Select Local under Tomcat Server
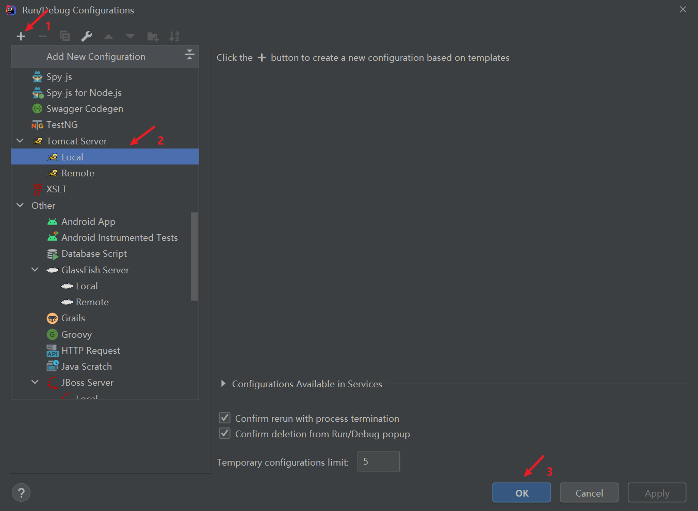The width and height of the screenshot is (698, 511). [105, 157]
